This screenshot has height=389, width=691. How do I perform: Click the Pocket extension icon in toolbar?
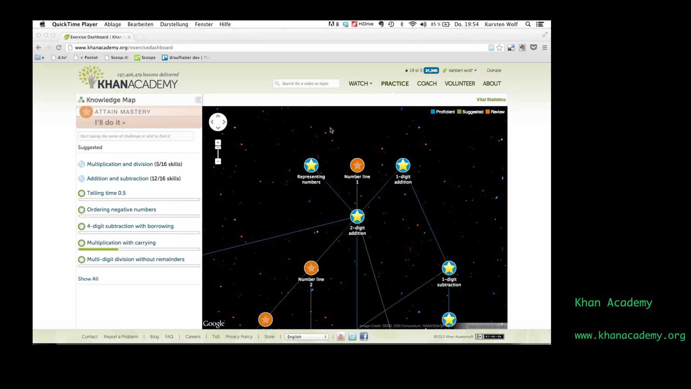[533, 48]
